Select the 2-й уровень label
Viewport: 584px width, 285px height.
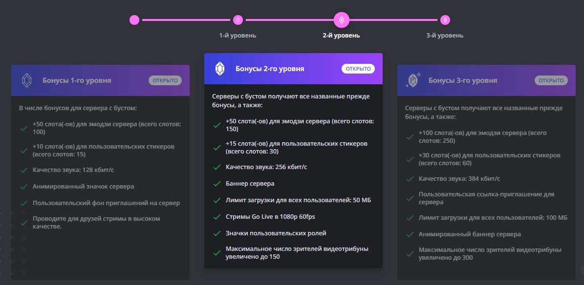pos(341,36)
